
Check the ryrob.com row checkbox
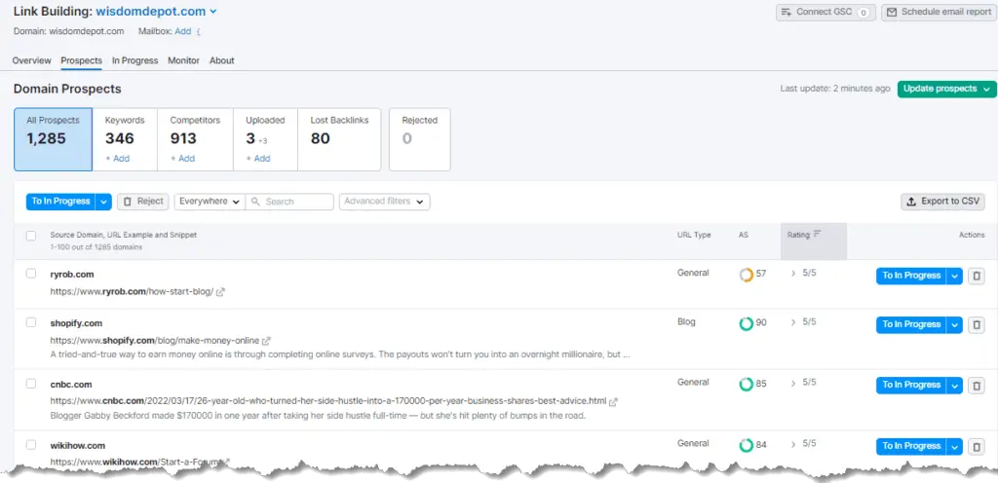tap(31, 274)
